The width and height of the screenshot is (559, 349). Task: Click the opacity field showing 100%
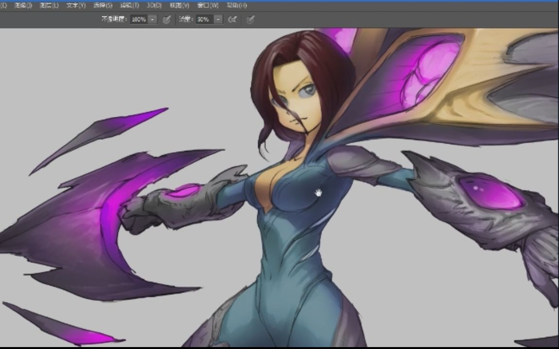click(x=138, y=19)
